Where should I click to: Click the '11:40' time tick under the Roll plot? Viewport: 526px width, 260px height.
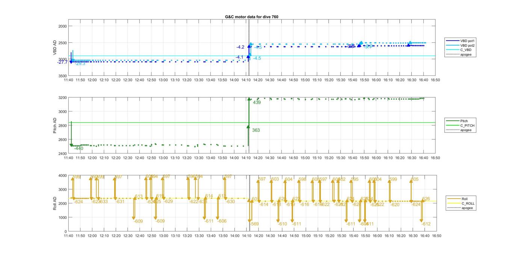pos(68,236)
